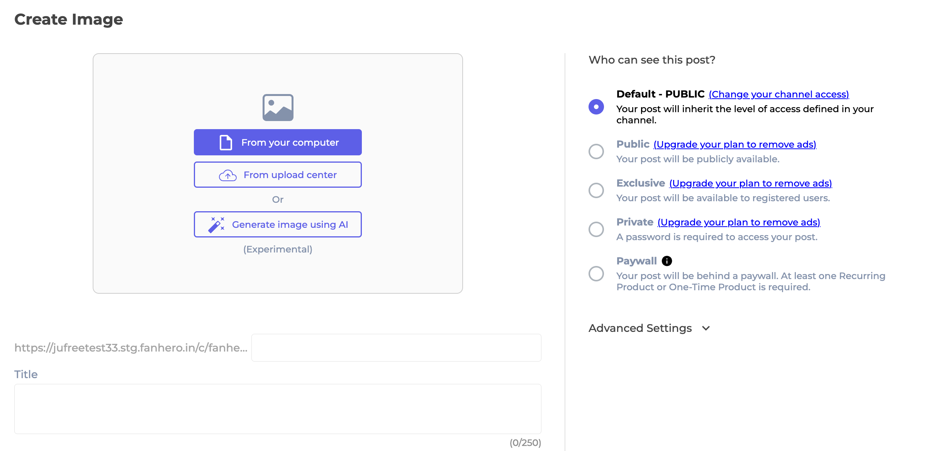Choose Exclusive access for registered users

596,190
